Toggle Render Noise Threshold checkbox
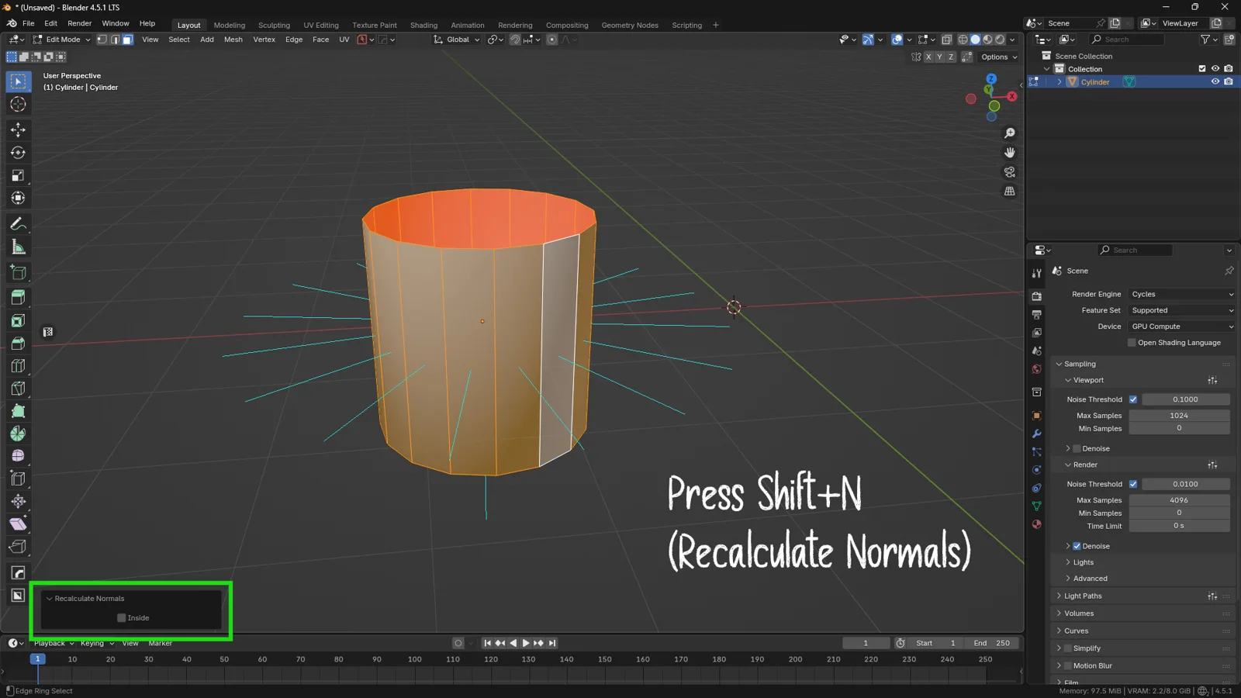1241x698 pixels. pyautogui.click(x=1133, y=484)
